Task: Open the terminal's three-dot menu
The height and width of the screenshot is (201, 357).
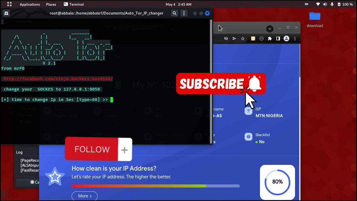Action: tap(184, 13)
